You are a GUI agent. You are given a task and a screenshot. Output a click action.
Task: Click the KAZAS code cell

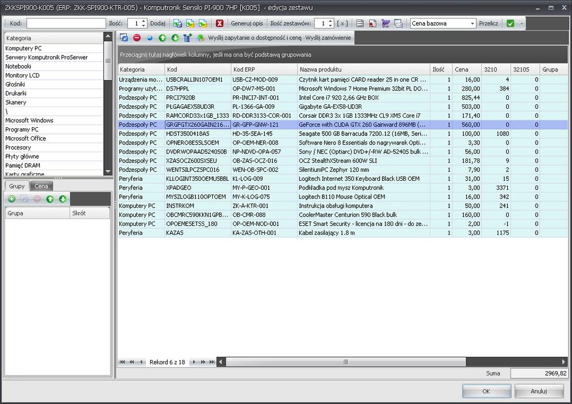tap(198, 233)
